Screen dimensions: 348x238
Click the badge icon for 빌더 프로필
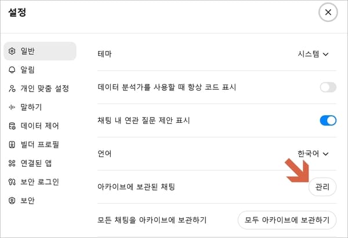pos(12,145)
